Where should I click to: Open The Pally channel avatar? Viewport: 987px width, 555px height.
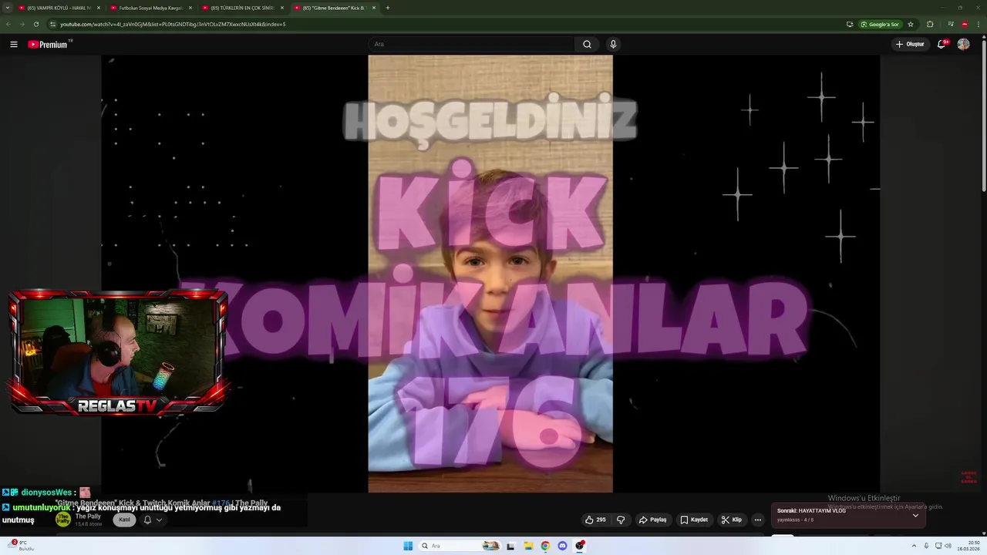(63, 520)
